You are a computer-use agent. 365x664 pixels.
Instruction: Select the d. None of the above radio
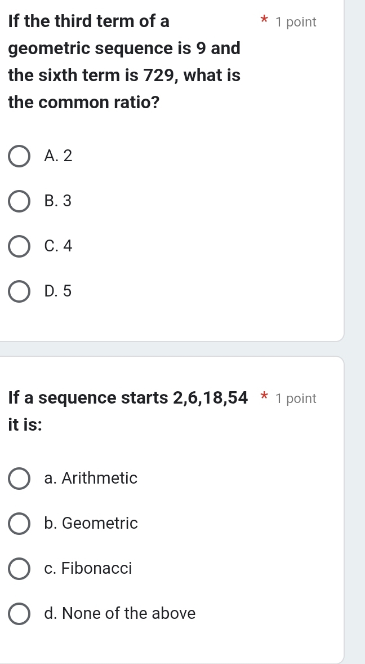(20, 614)
